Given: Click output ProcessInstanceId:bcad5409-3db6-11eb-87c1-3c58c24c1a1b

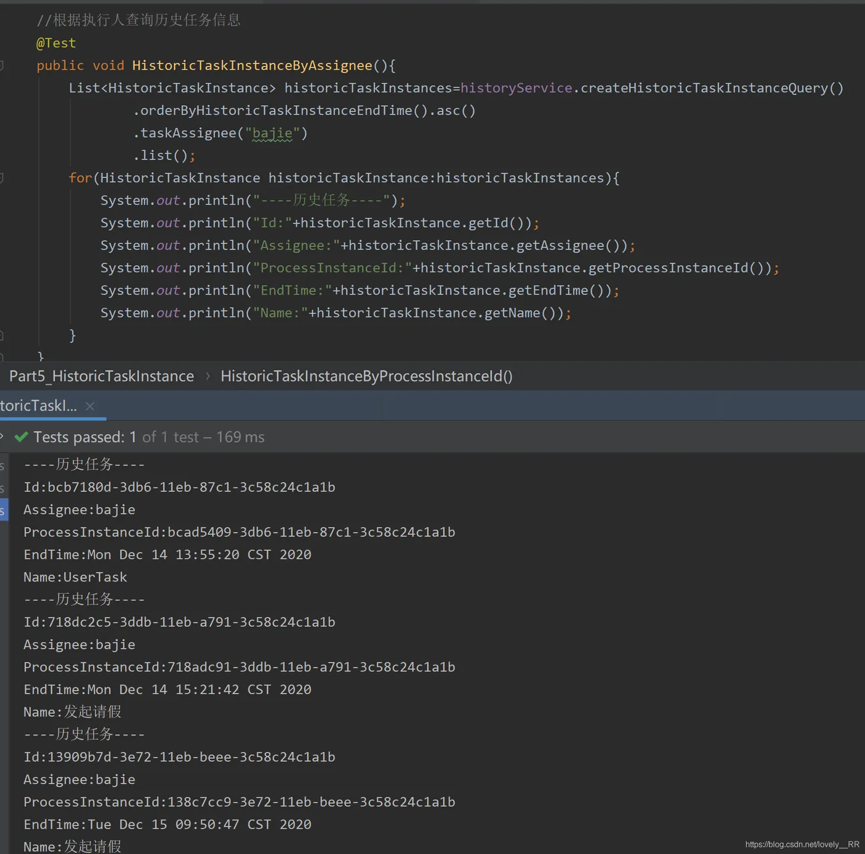Looking at the screenshot, I should point(239,532).
